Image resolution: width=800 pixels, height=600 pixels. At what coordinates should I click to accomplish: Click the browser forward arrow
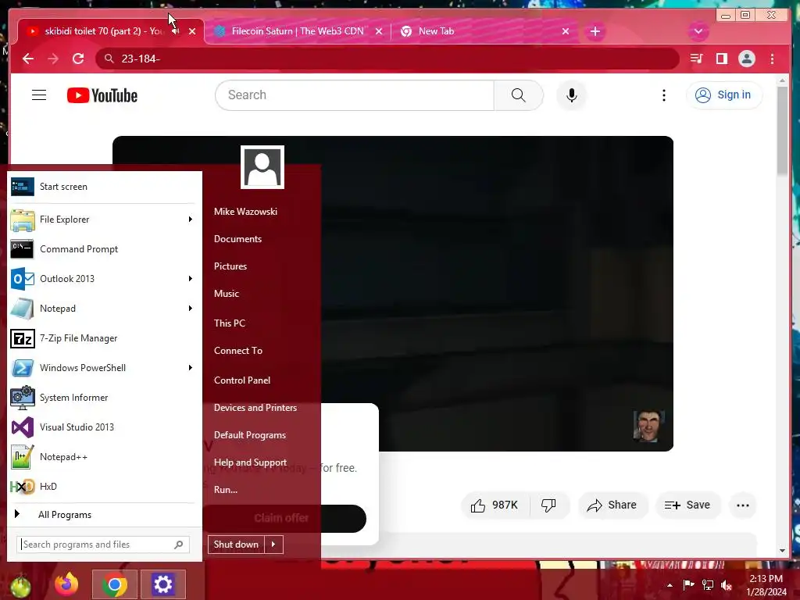53,59
